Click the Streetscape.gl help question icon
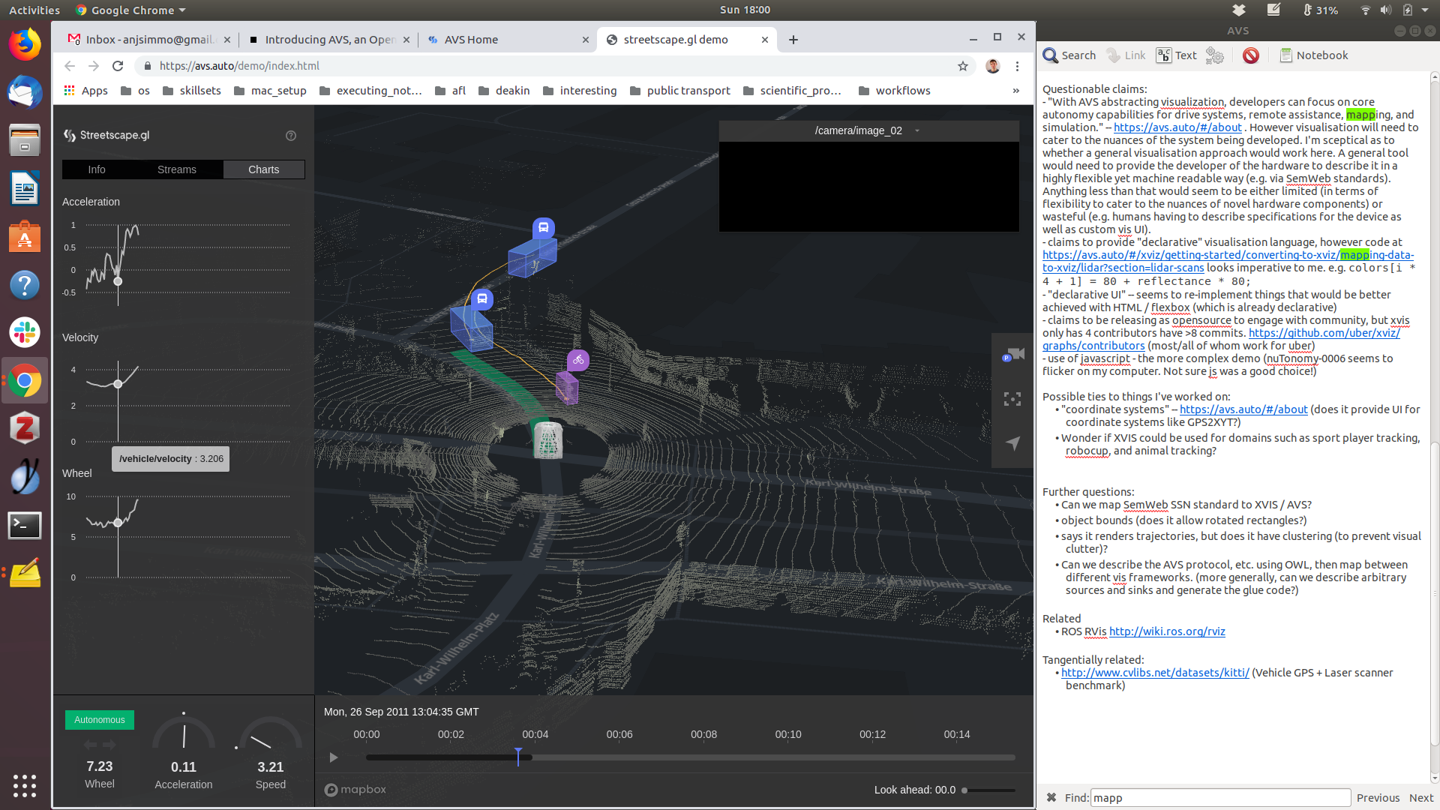The height and width of the screenshot is (810, 1440). [x=291, y=136]
